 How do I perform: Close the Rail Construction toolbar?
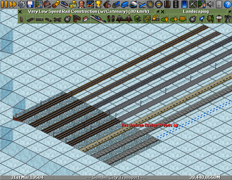(x=20, y=12)
